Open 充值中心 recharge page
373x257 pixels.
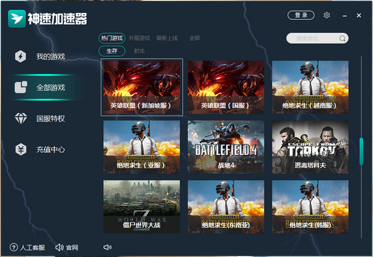[51, 150]
